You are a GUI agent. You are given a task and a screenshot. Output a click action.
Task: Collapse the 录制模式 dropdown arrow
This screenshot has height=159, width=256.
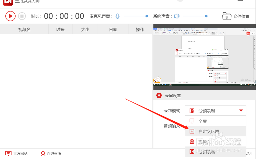pos(241,111)
